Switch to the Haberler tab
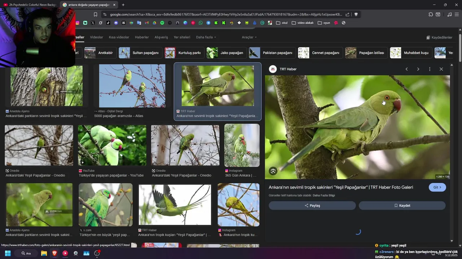 (x=142, y=37)
